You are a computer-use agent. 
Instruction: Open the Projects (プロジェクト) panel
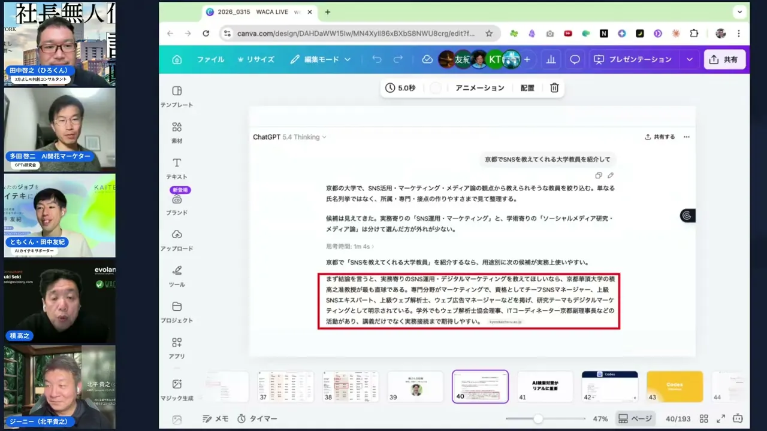[177, 306]
